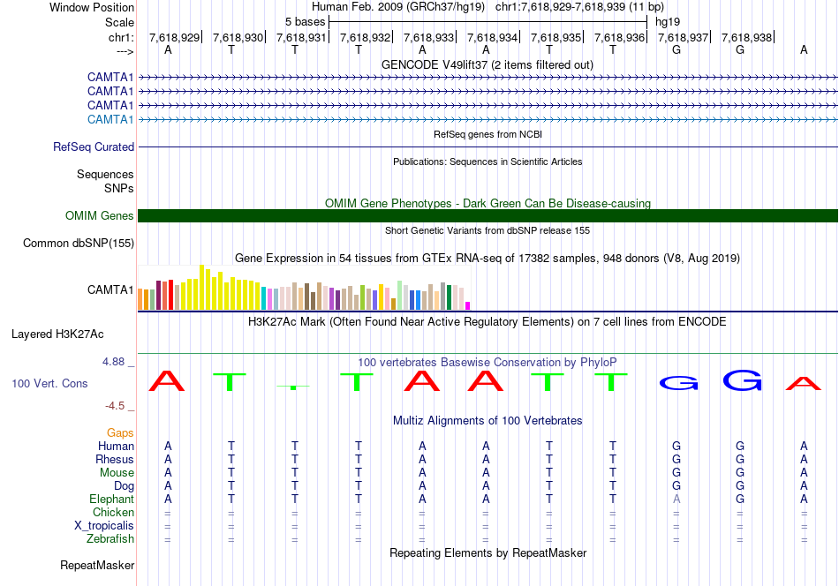Click the OMIM Gene Phenotypes green title
The image size is (839, 586).
pyautogui.click(x=488, y=203)
